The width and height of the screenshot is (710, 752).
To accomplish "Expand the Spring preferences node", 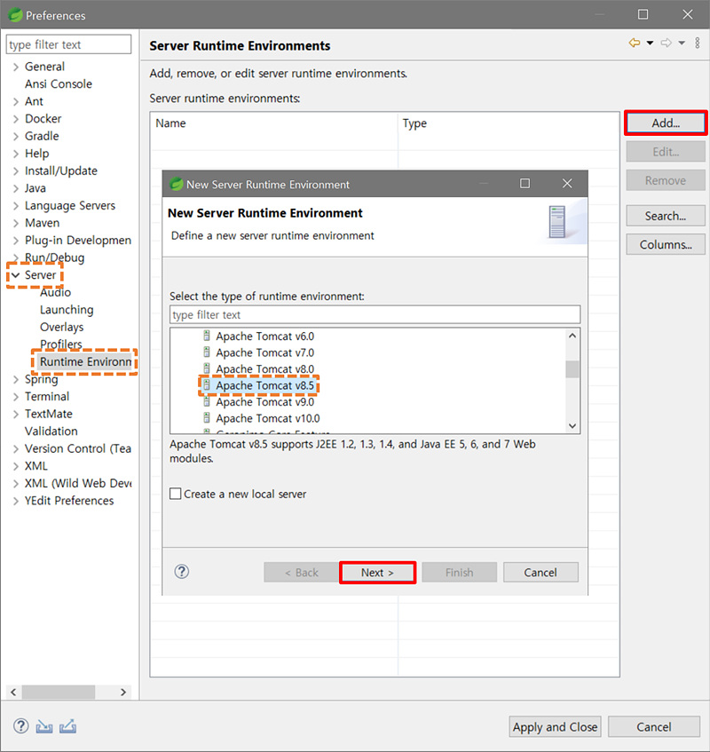I will [16, 379].
